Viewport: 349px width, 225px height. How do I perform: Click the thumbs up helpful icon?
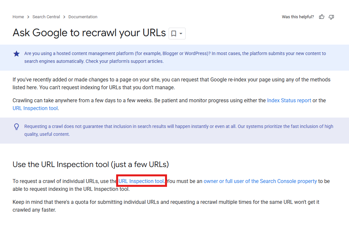click(322, 17)
